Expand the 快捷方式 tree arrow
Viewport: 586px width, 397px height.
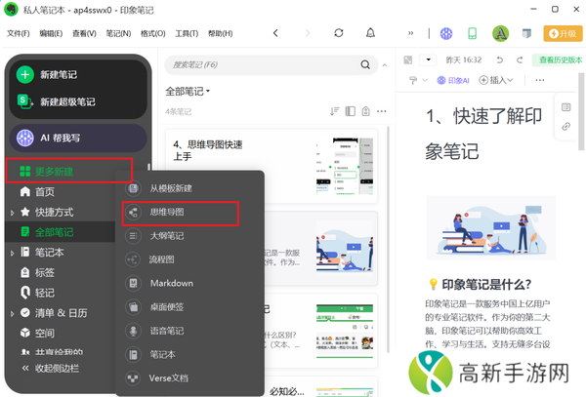13,213
